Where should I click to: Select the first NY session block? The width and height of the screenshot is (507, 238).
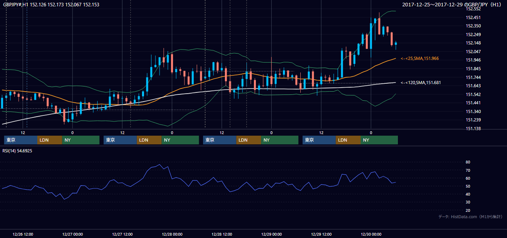click(x=81, y=140)
